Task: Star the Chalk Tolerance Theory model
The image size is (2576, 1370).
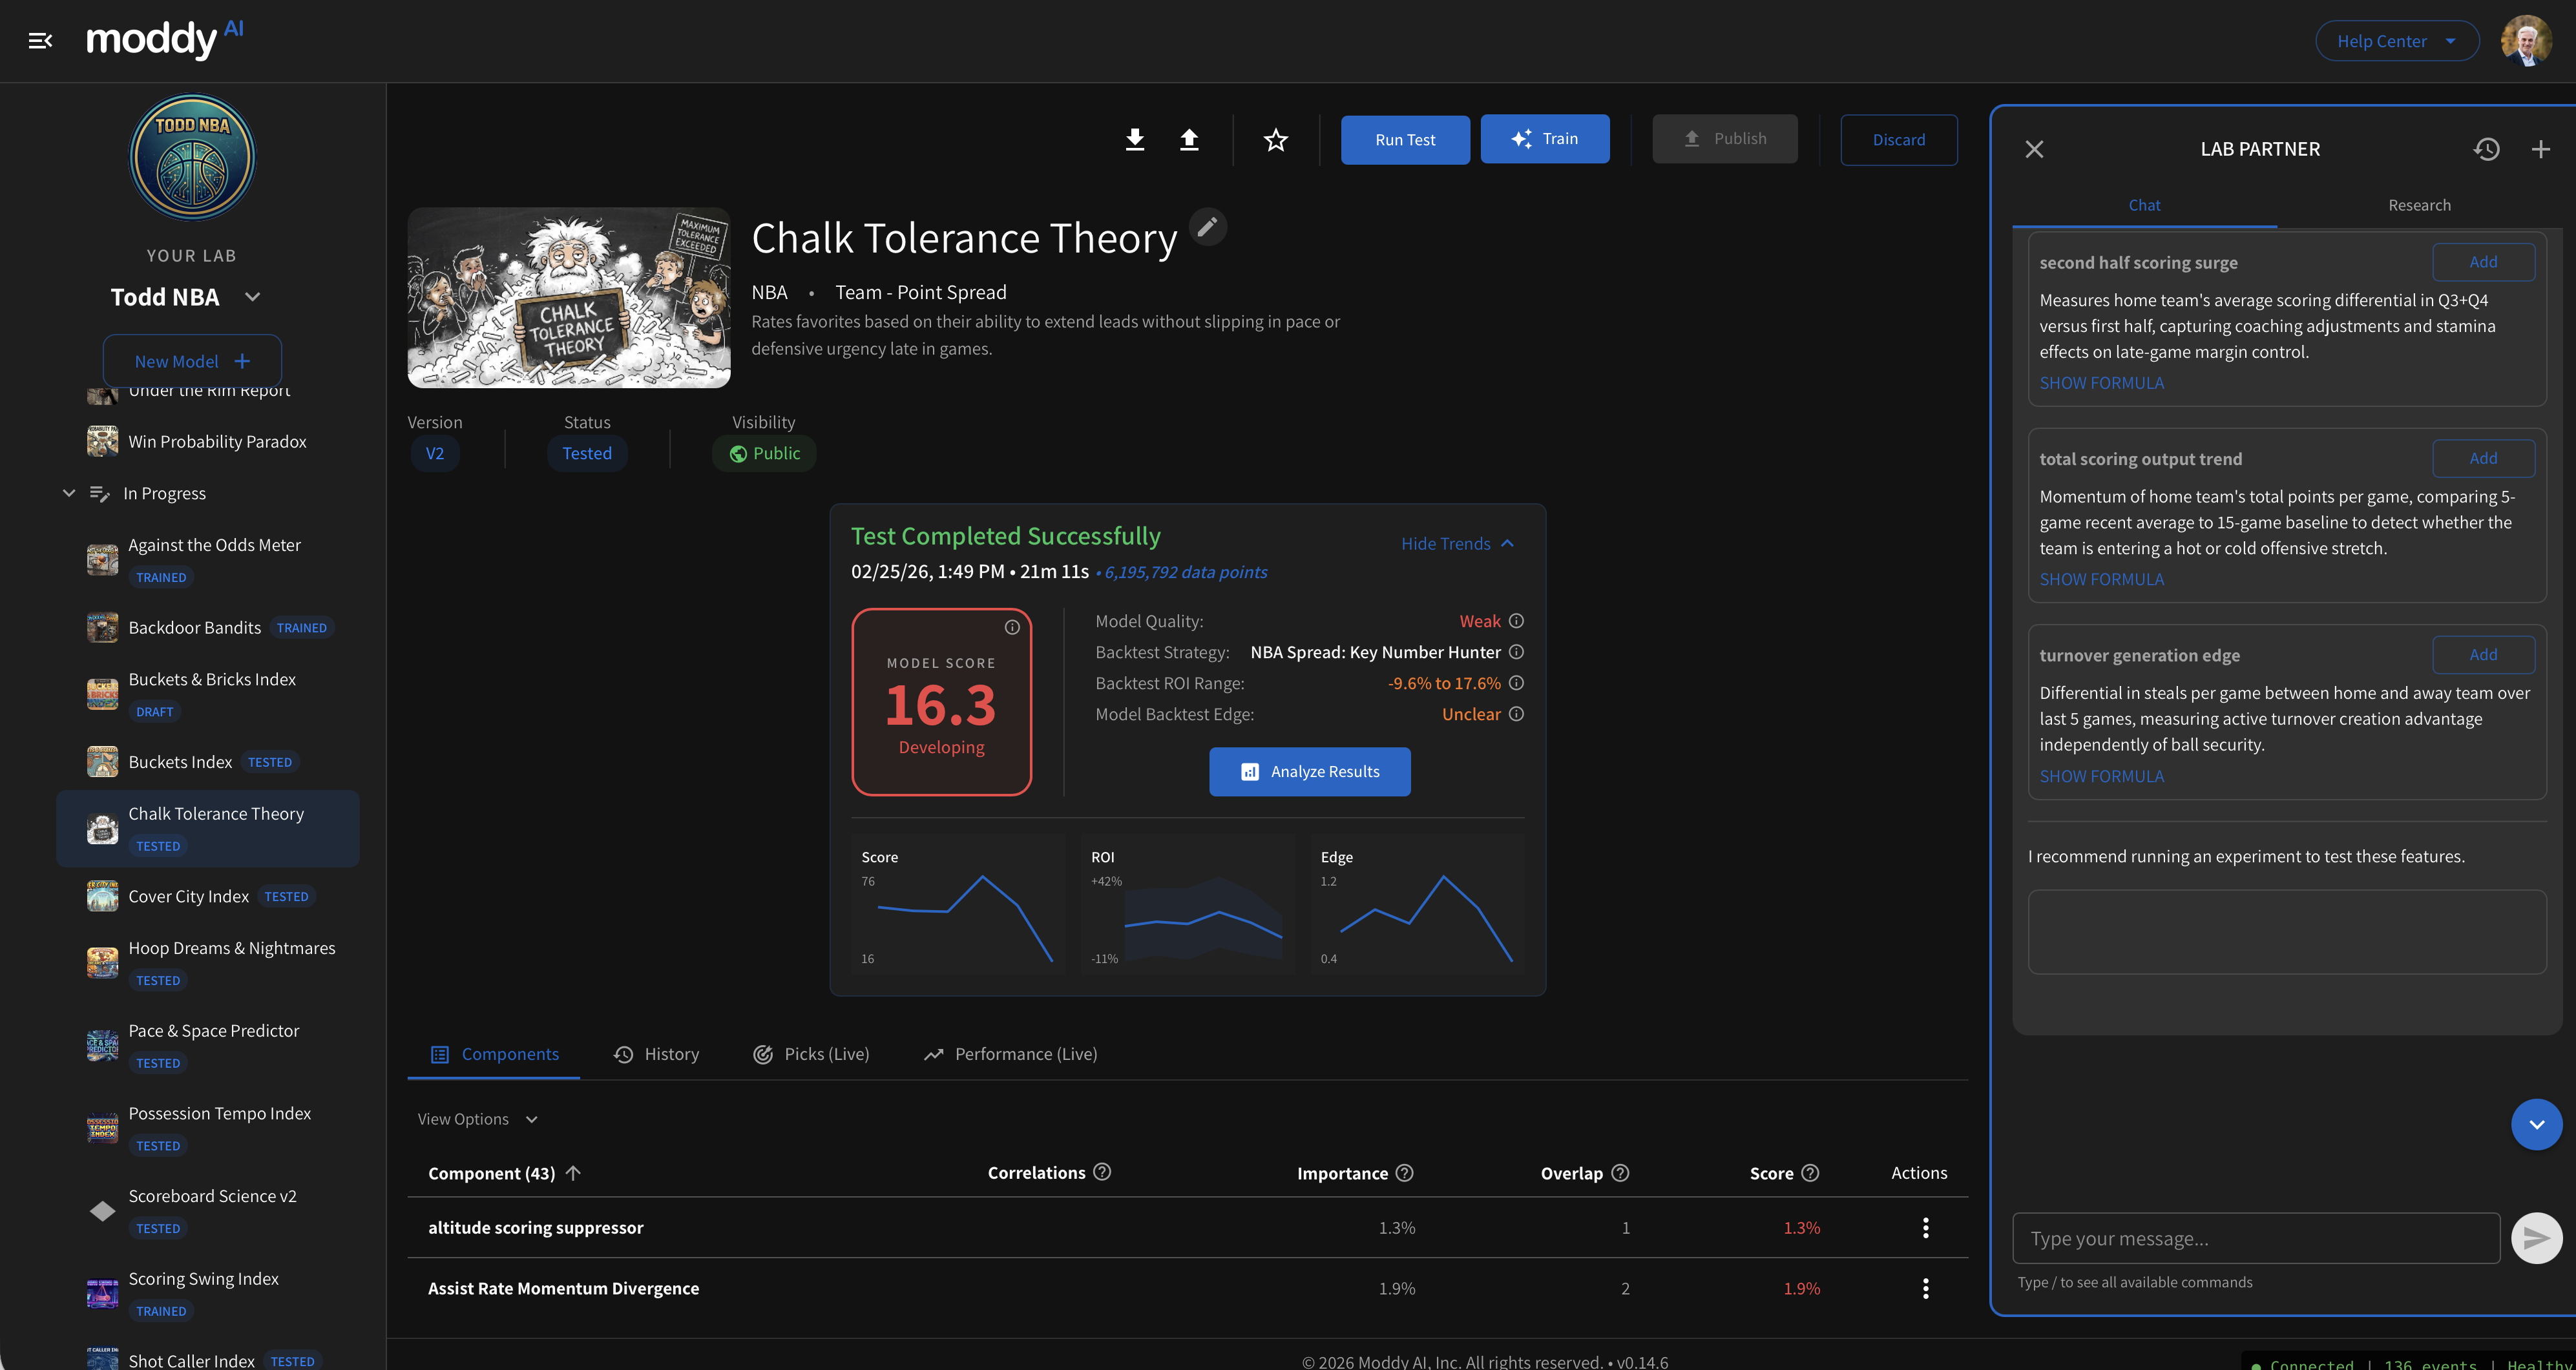Action: (1276, 140)
